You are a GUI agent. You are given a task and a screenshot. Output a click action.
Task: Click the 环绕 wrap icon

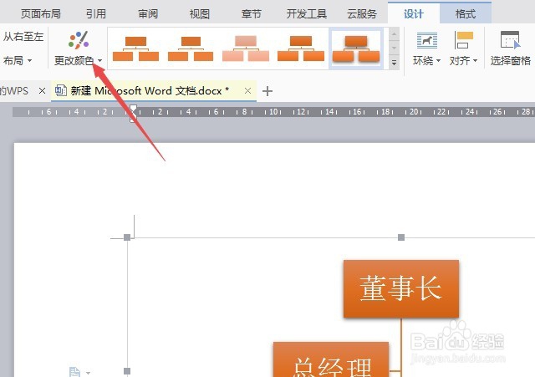click(427, 41)
